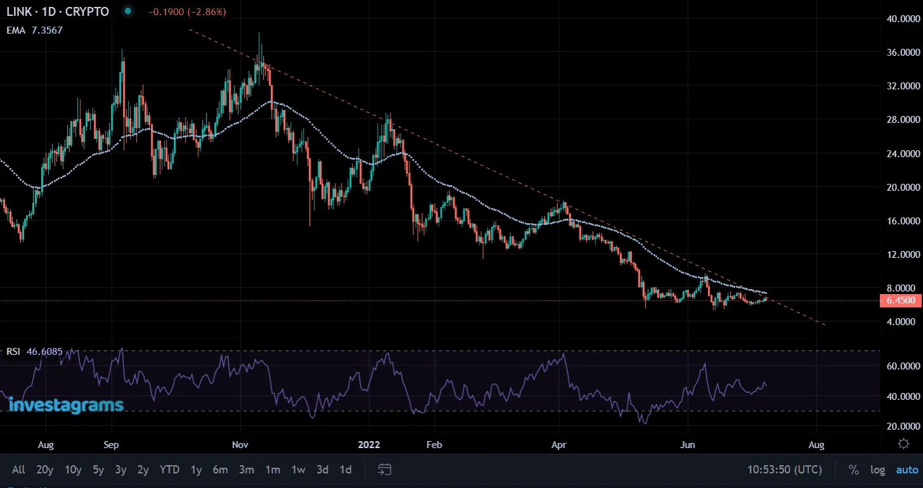Click the current price label 6.4500
Screen dimensions: 923x488
[900, 301]
